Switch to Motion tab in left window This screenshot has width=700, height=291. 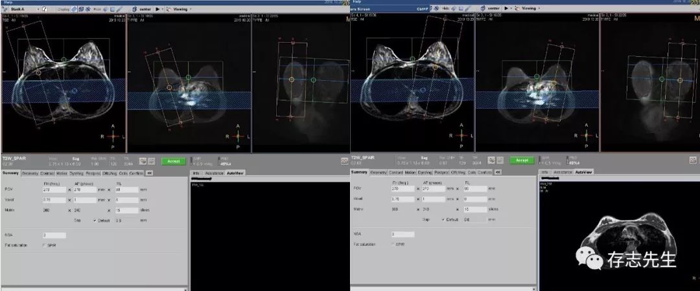pos(62,173)
